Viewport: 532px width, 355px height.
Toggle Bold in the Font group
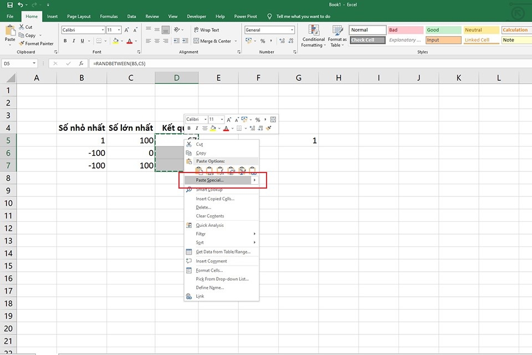[x=65, y=40]
